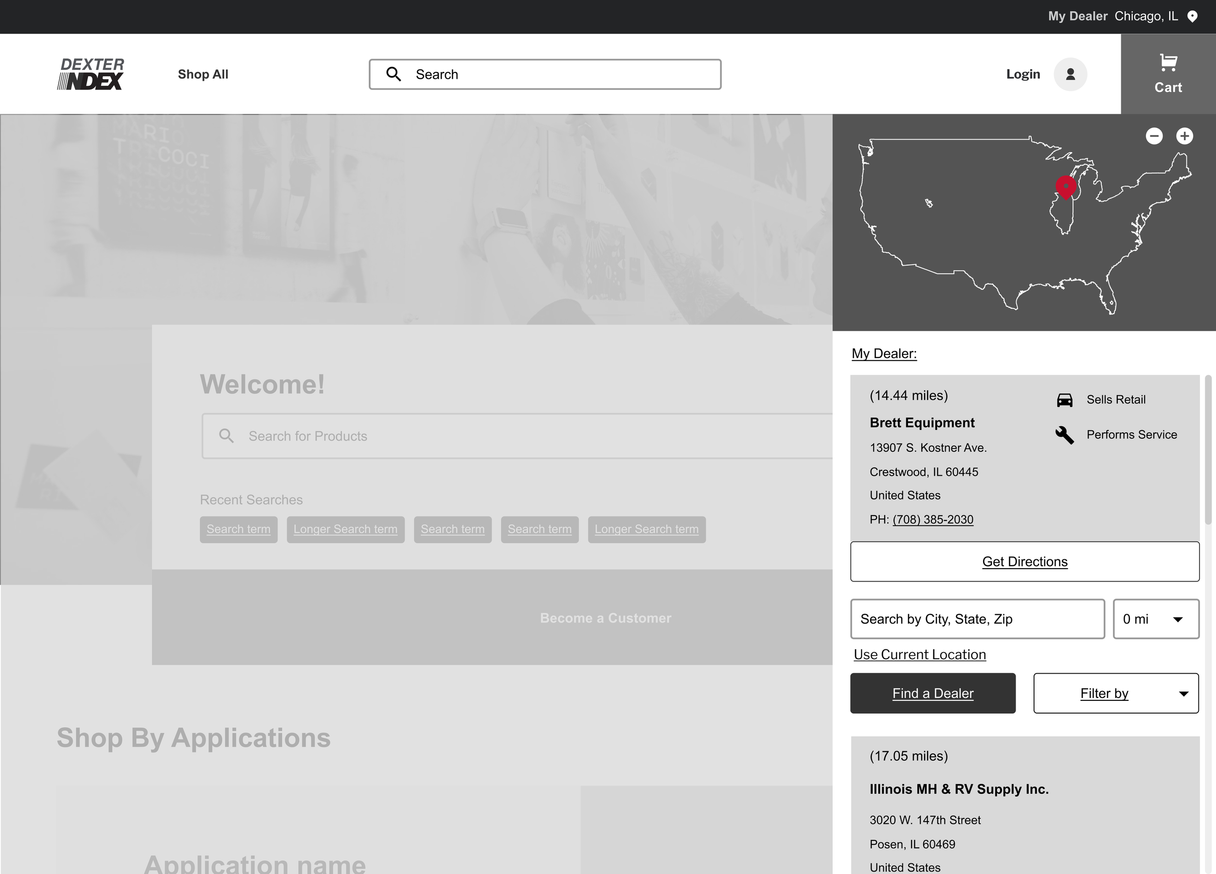1216x874 pixels.
Task: Expand the Filter by dropdown
Action: (1115, 693)
